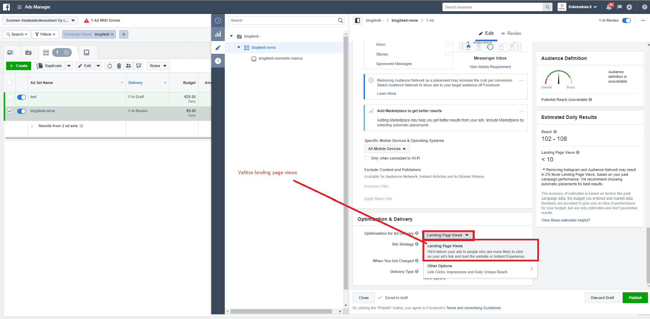Open the Landing Page Views optimization dropdown
The image size is (650, 319).
(448, 235)
